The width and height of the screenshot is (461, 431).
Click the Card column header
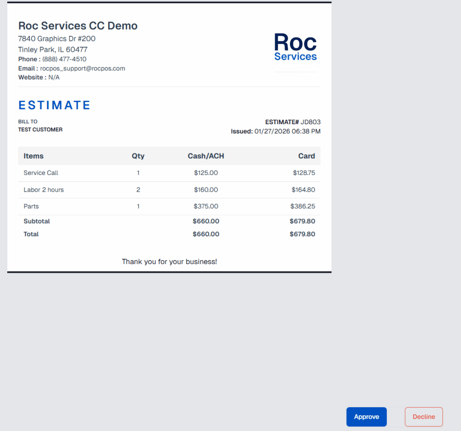click(306, 156)
